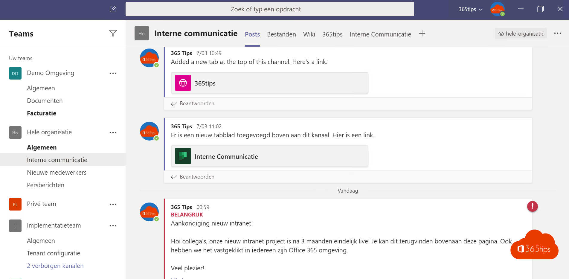Open Algemeen channel under Demo Omgeving
Screen dimensions: 569x279
pyautogui.click(x=41, y=88)
